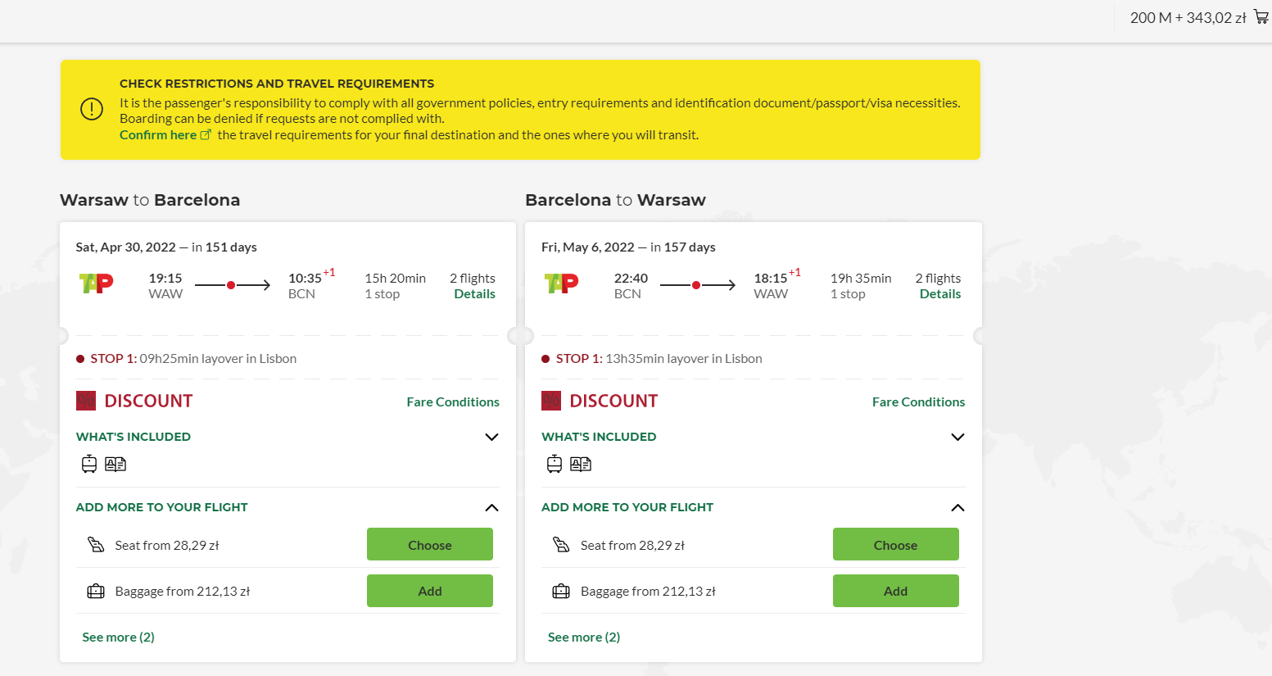This screenshot has width=1272, height=676.
Task: Click TAP airline logo on Barcelona to Warsaw flight
Action: [x=561, y=284]
